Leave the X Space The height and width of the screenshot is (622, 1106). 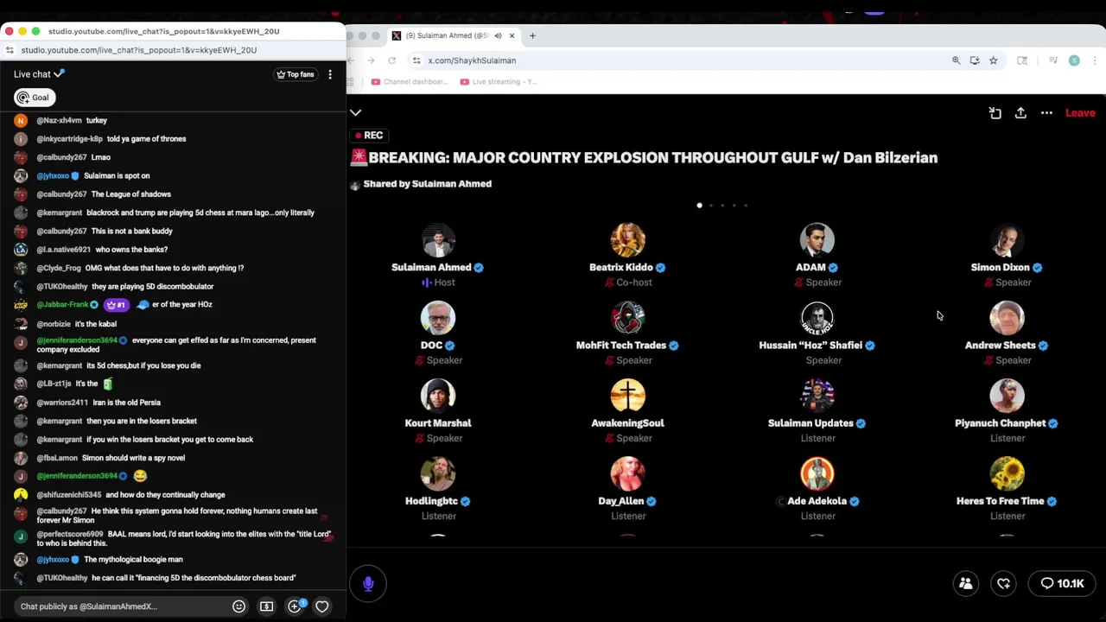1080,113
